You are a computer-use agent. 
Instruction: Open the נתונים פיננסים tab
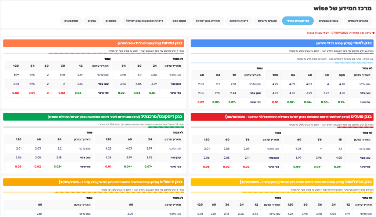pyautogui.click(x=358, y=21)
